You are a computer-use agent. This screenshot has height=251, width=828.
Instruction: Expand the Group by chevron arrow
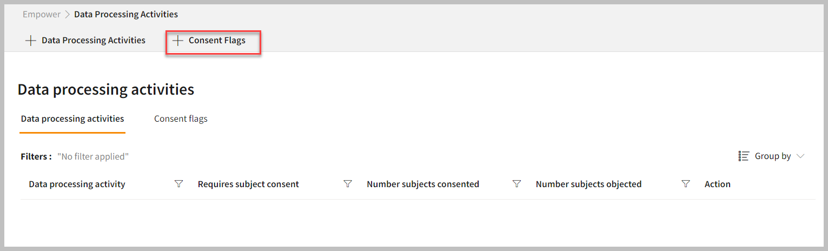coord(800,156)
